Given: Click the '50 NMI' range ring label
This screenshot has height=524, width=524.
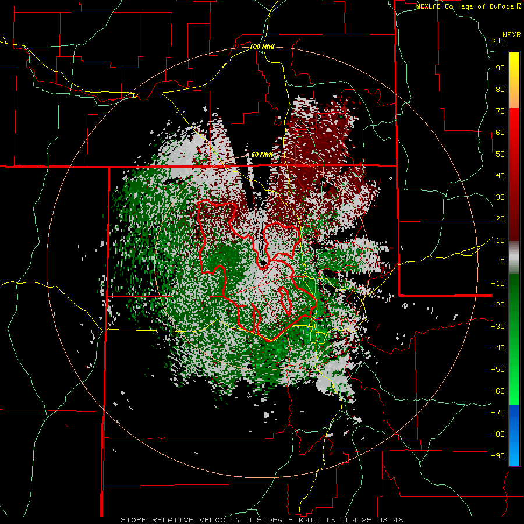Looking at the screenshot, I should (x=262, y=154).
